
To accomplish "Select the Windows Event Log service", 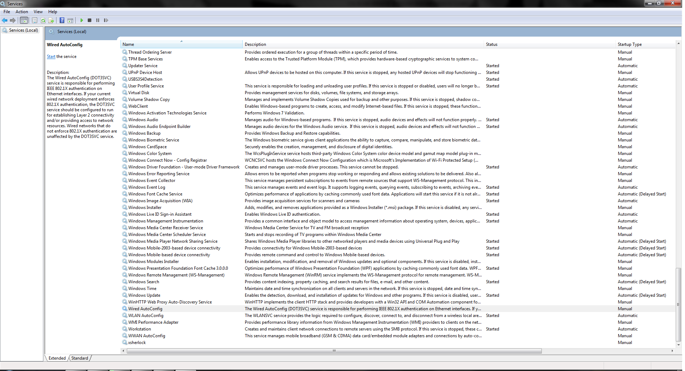I will click(x=398, y=187).
